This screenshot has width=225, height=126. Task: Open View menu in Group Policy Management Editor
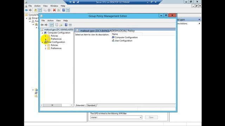point(58,21)
